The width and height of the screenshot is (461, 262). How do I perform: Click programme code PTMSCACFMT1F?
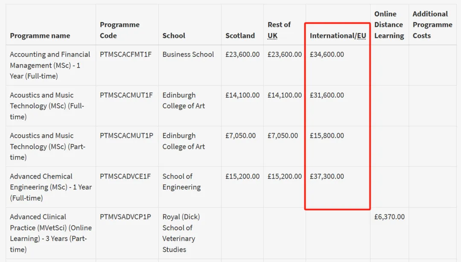pos(125,54)
